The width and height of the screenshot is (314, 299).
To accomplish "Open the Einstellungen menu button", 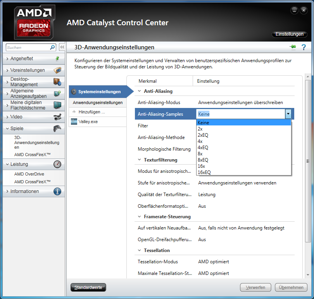I will coord(289,34).
